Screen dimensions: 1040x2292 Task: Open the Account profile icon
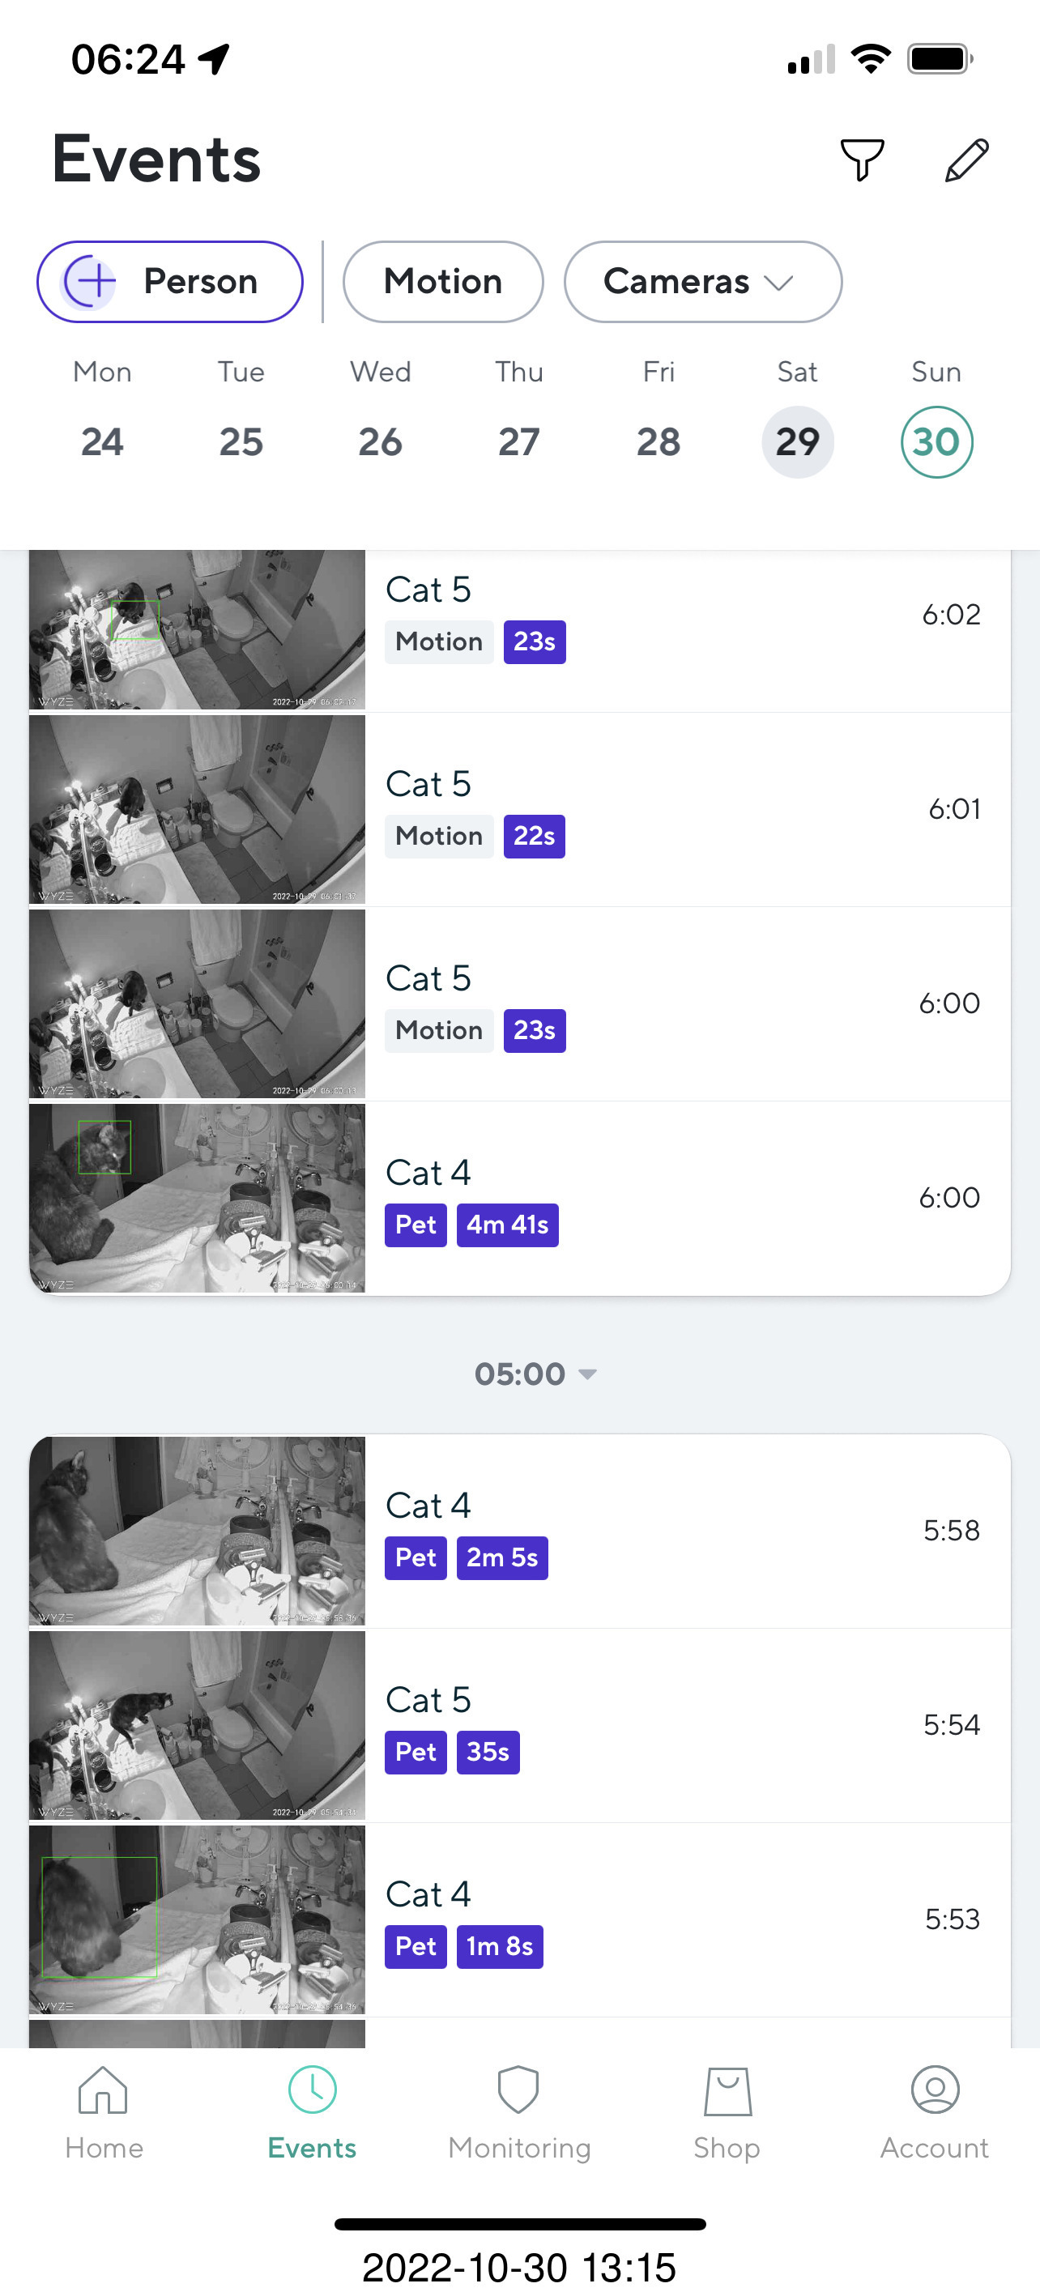click(934, 2090)
